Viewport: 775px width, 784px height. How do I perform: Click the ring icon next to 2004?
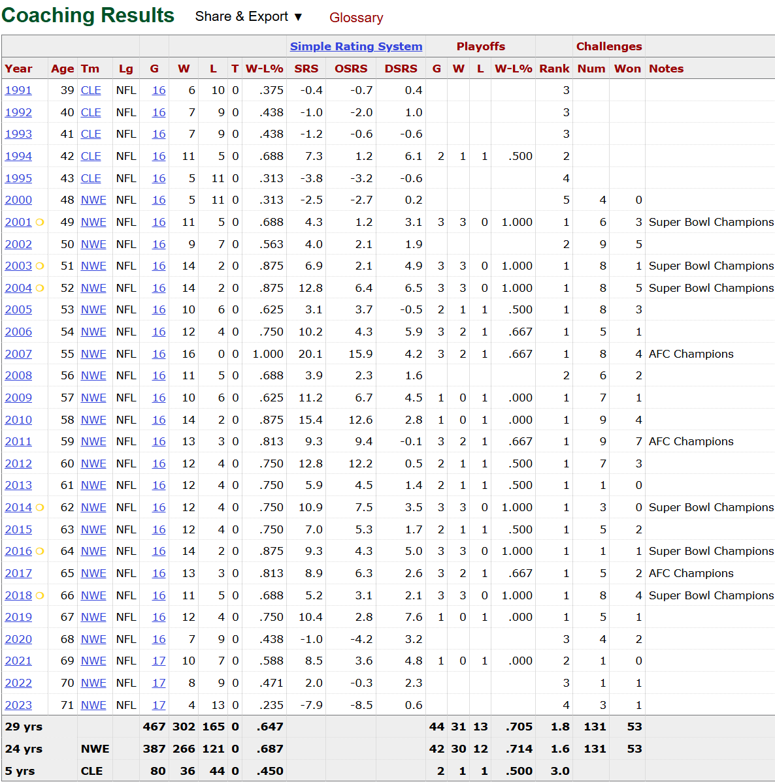pyautogui.click(x=40, y=288)
